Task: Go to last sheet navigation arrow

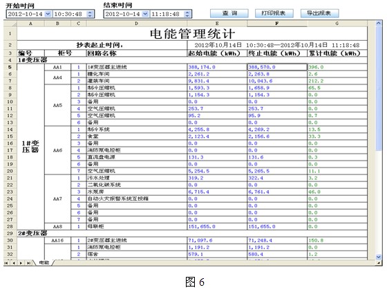Action: (28, 263)
